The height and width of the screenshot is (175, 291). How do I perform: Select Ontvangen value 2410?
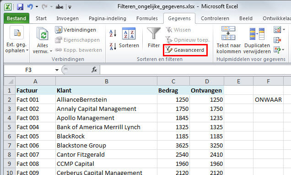click(207, 154)
